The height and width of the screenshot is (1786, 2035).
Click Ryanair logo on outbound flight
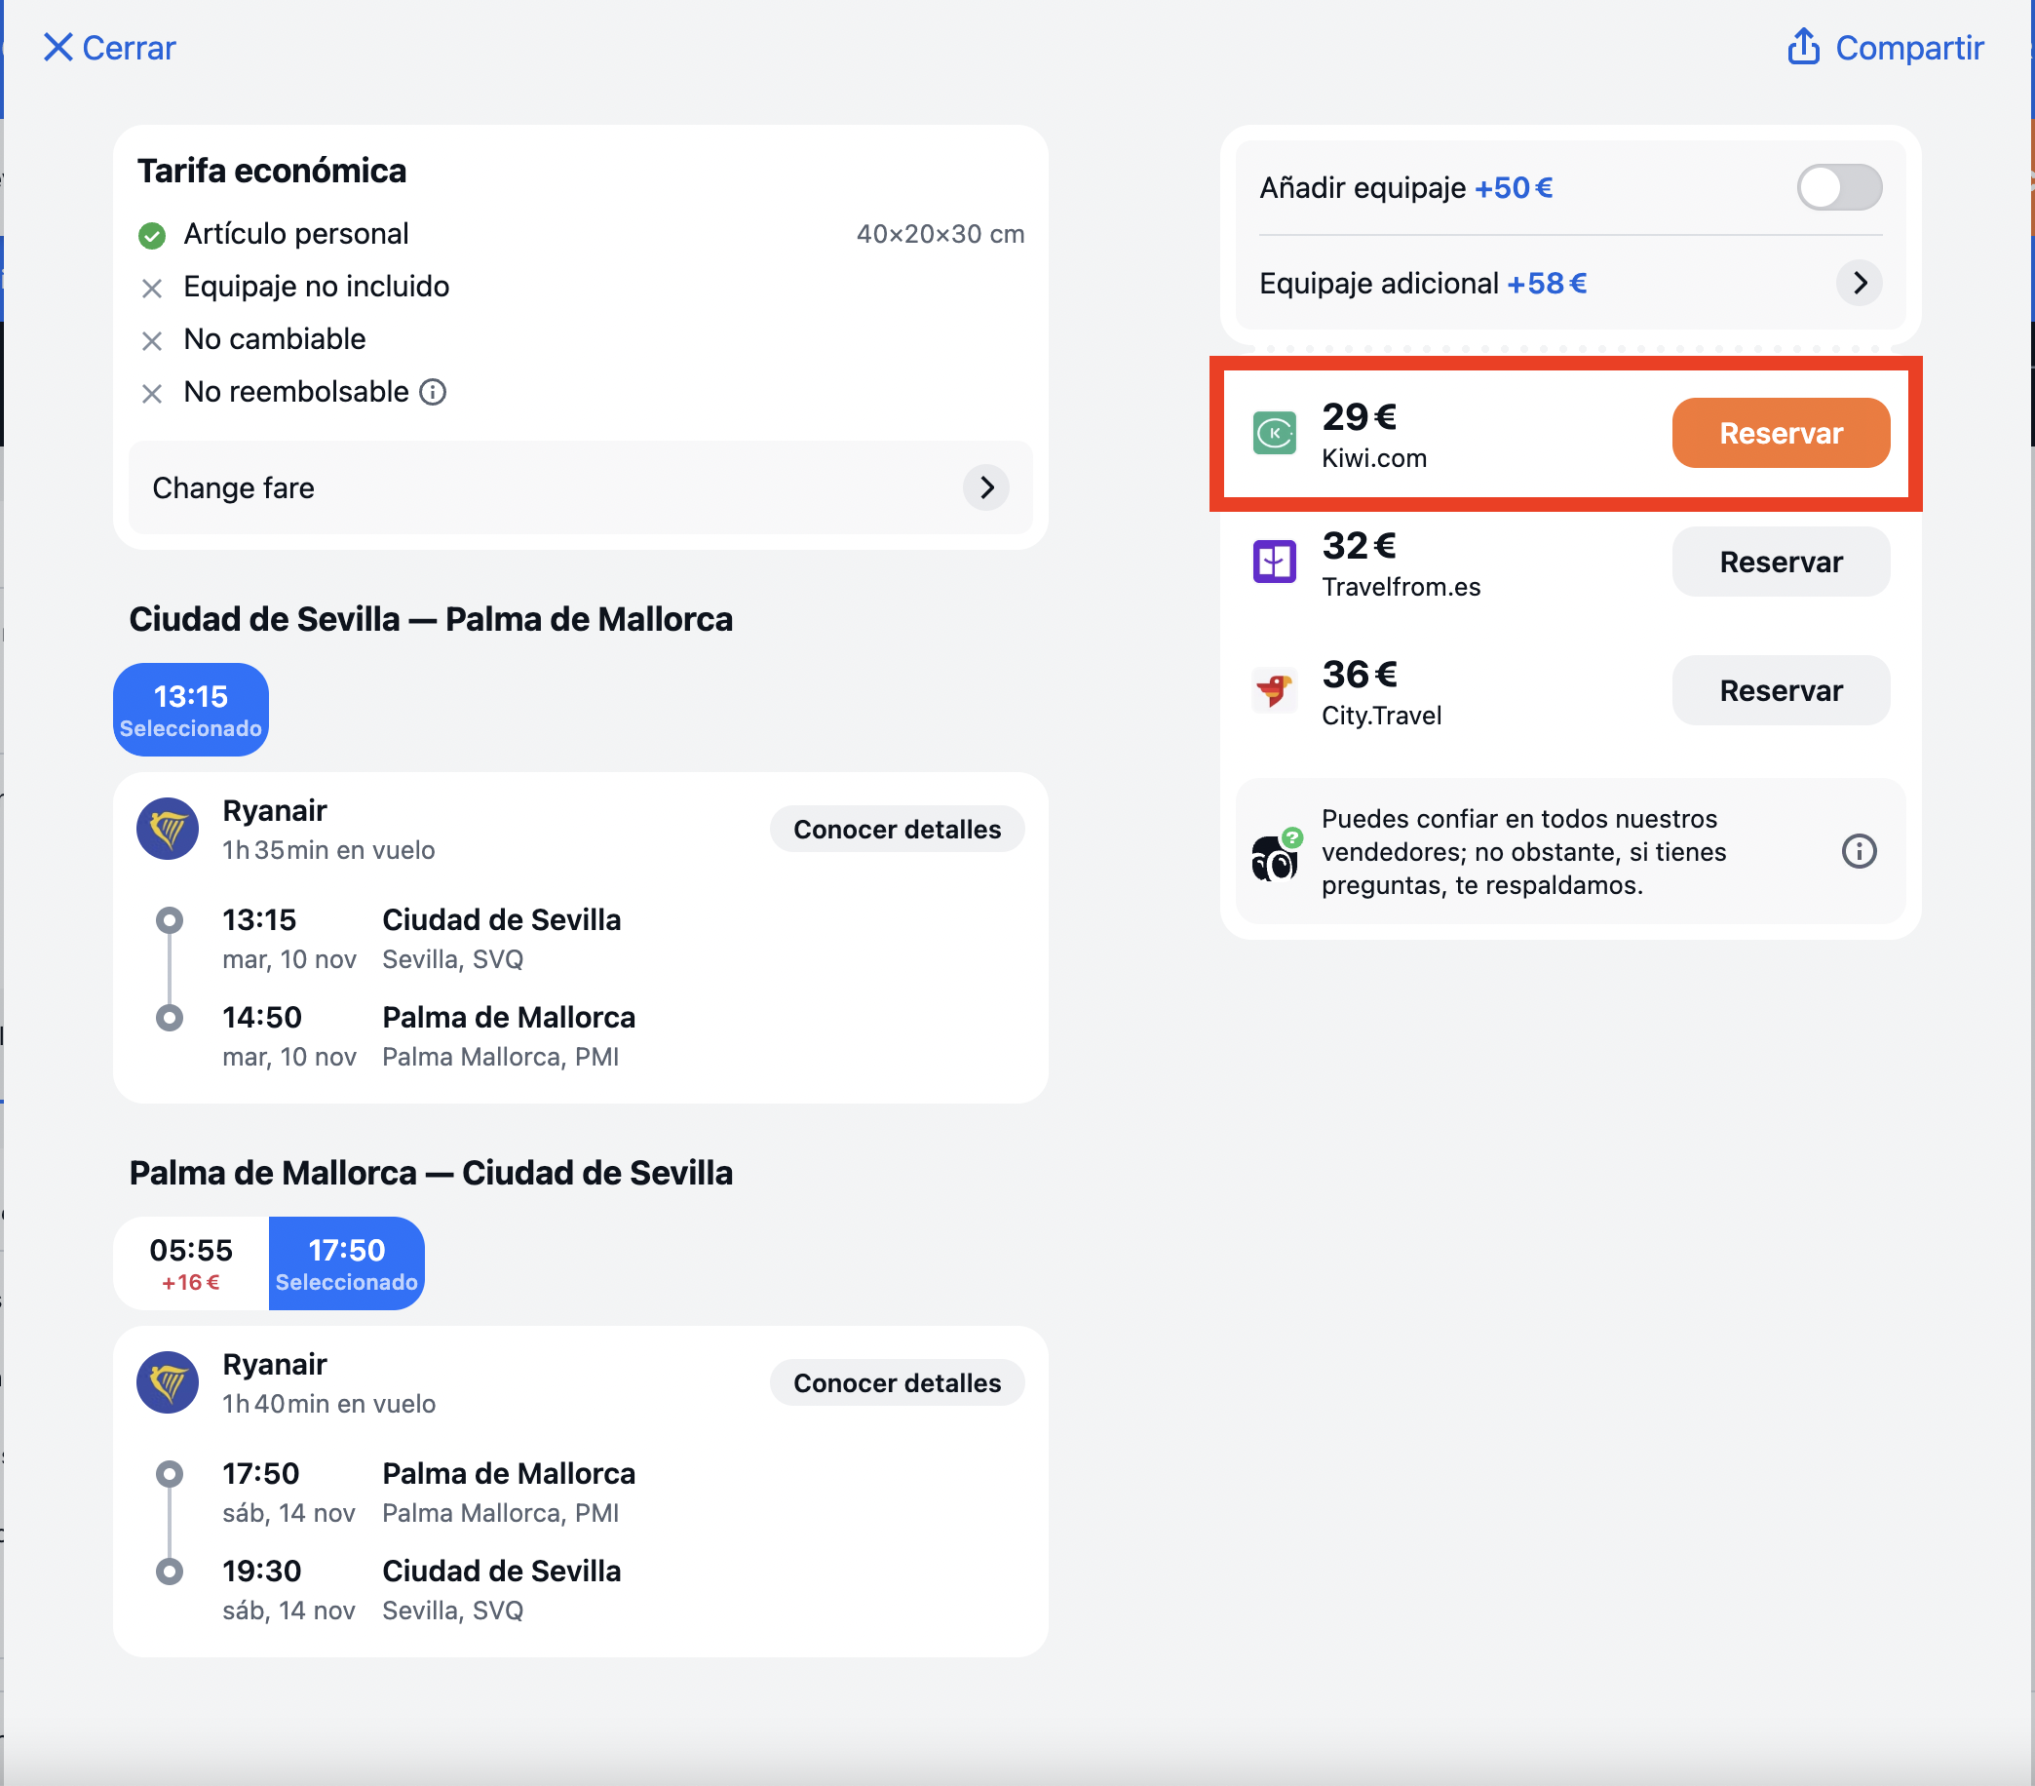click(x=168, y=829)
